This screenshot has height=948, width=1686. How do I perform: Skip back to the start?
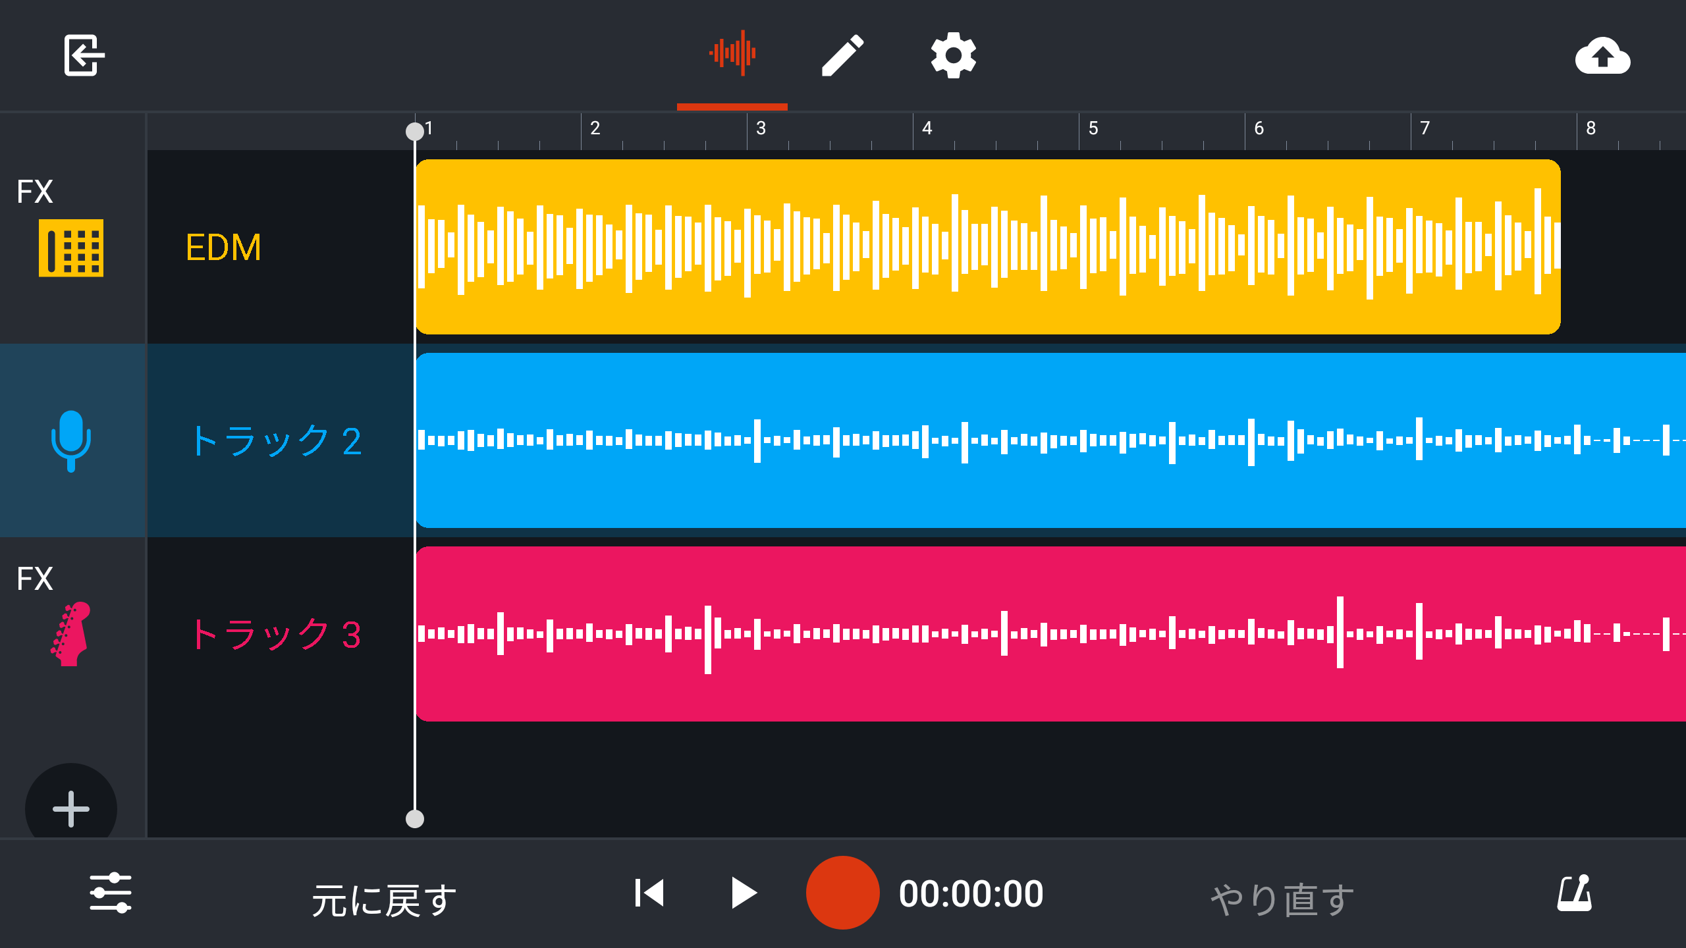pos(649,893)
